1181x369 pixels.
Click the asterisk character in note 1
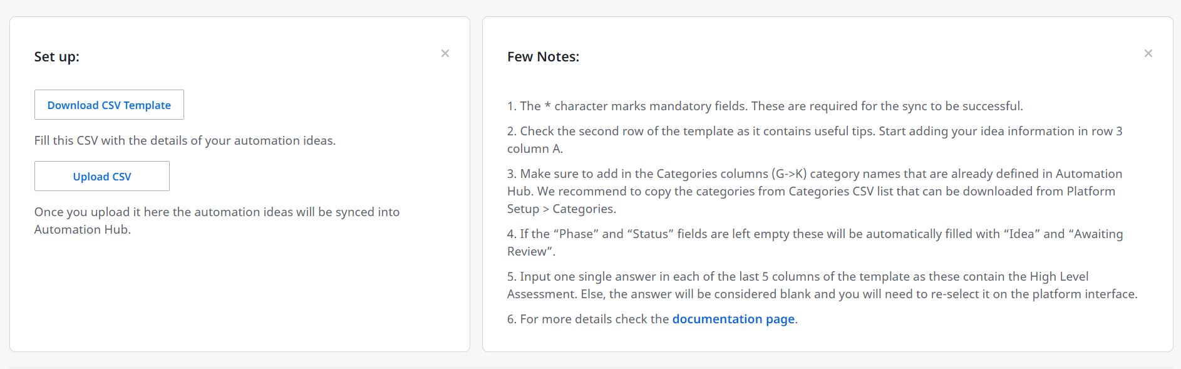[548, 105]
